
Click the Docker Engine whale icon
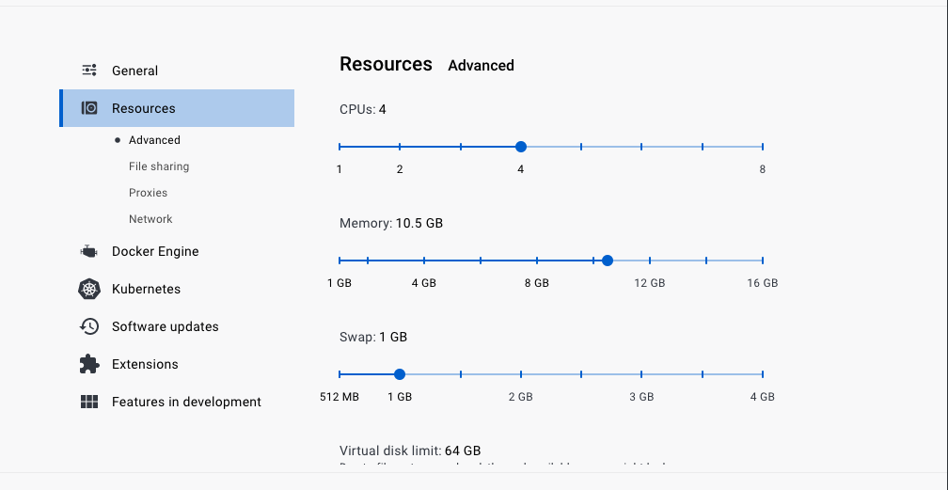(89, 251)
